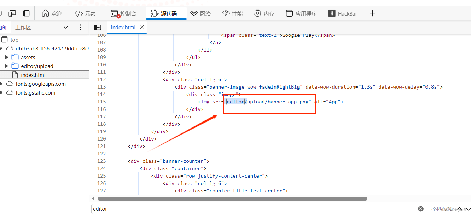This screenshot has height=215, width=471.
Task: Open more tools with the + button
Action: coord(372,13)
